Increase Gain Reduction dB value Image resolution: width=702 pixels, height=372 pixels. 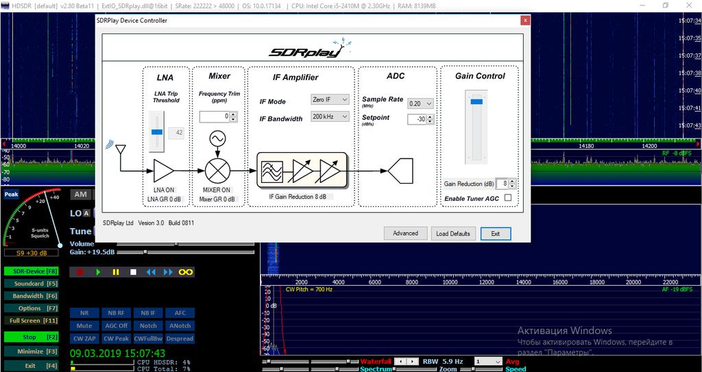click(513, 182)
